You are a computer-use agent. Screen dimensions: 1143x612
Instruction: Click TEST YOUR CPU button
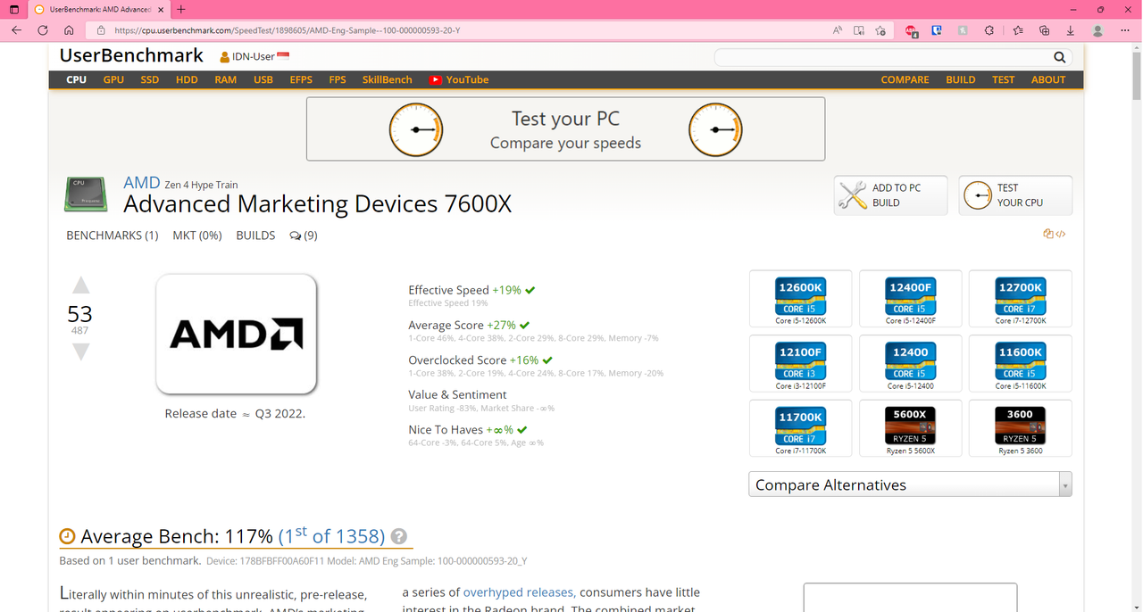[x=1015, y=195]
